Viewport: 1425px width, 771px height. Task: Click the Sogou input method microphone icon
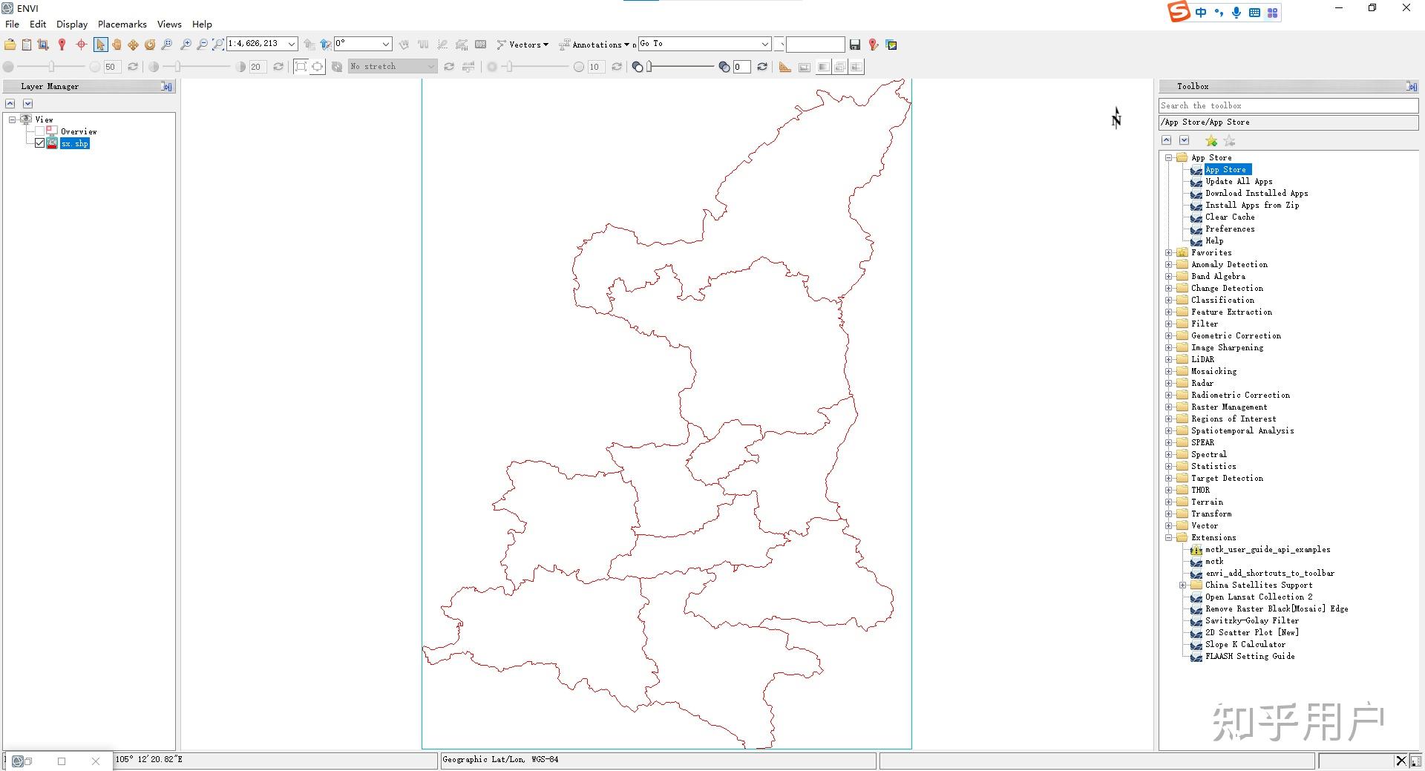point(1236,13)
